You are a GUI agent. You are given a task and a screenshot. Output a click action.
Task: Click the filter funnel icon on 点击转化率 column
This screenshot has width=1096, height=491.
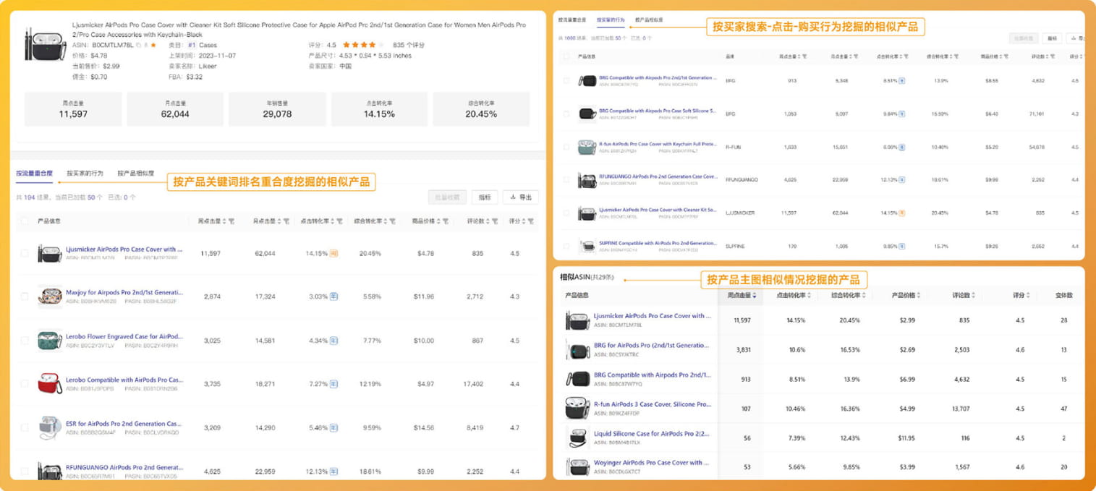click(x=339, y=221)
